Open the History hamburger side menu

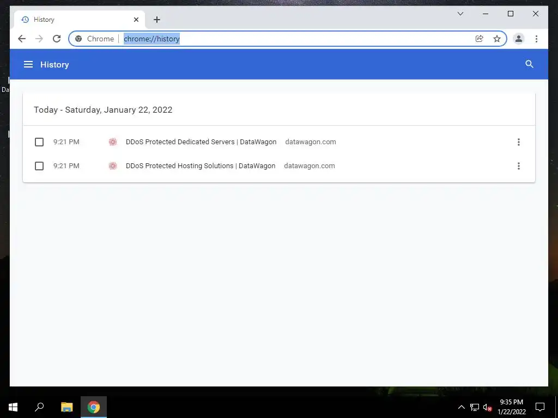[28, 64]
